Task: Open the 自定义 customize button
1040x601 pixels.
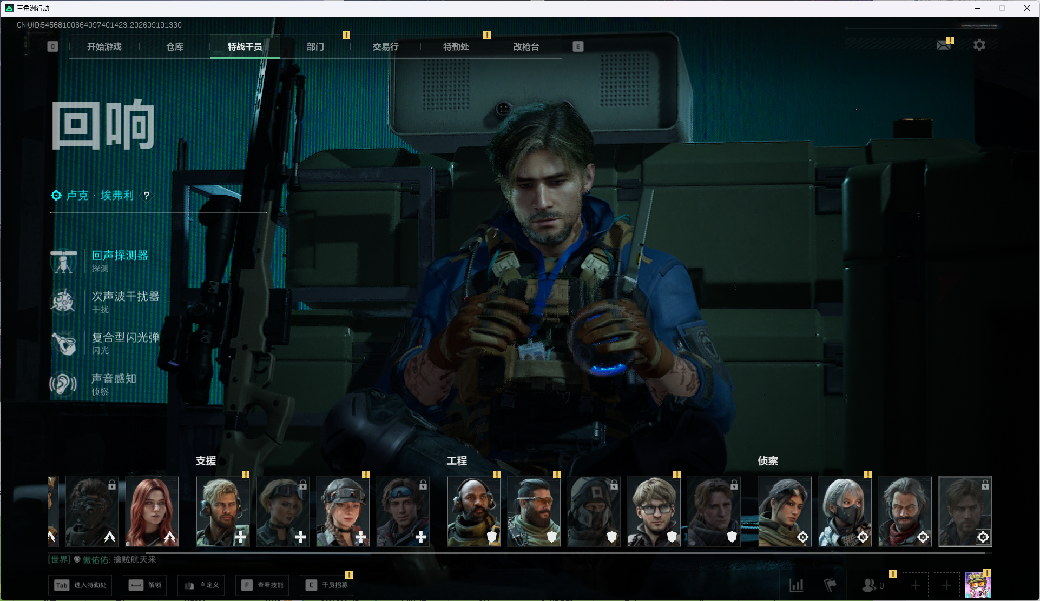Action: [x=201, y=585]
